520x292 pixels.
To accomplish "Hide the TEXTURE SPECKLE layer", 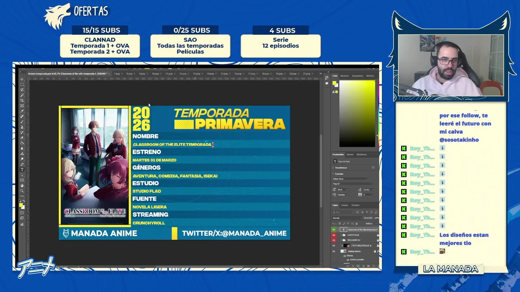I will point(334,246).
